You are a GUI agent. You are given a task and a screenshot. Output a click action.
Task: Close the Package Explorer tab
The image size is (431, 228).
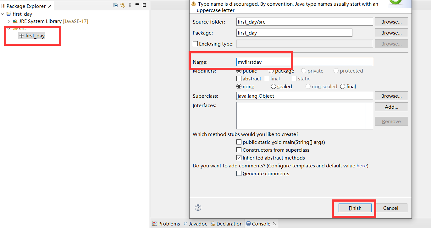tap(50, 6)
